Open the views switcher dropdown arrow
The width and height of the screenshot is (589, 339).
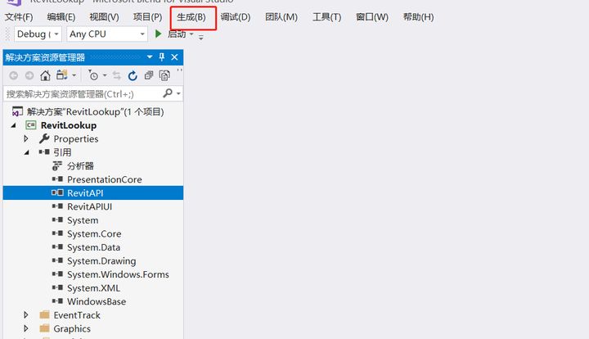pyautogui.click(x=74, y=75)
